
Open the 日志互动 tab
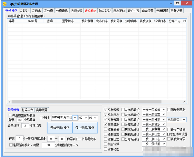(x=119, y=11)
